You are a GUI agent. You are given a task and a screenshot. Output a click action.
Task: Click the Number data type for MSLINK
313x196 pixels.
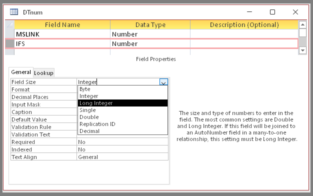[150, 34]
